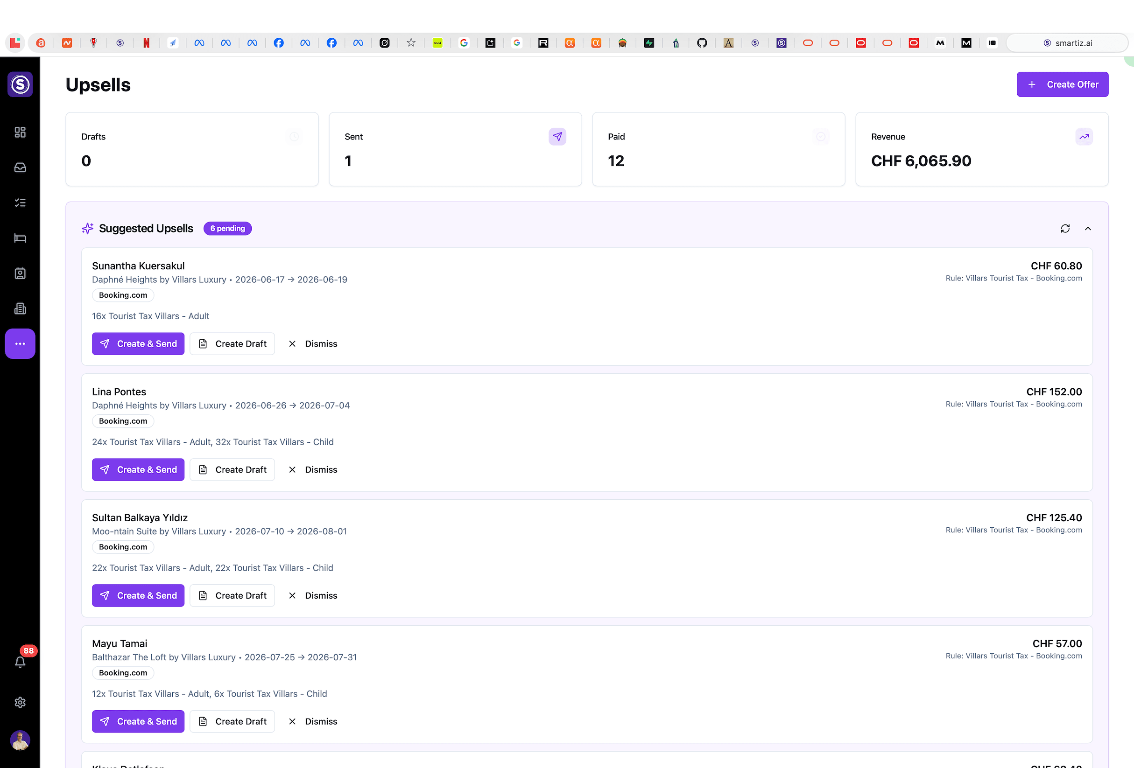Switch to the GitHub browser tab
Image resolution: width=1134 pixels, height=768 pixels.
tap(702, 43)
